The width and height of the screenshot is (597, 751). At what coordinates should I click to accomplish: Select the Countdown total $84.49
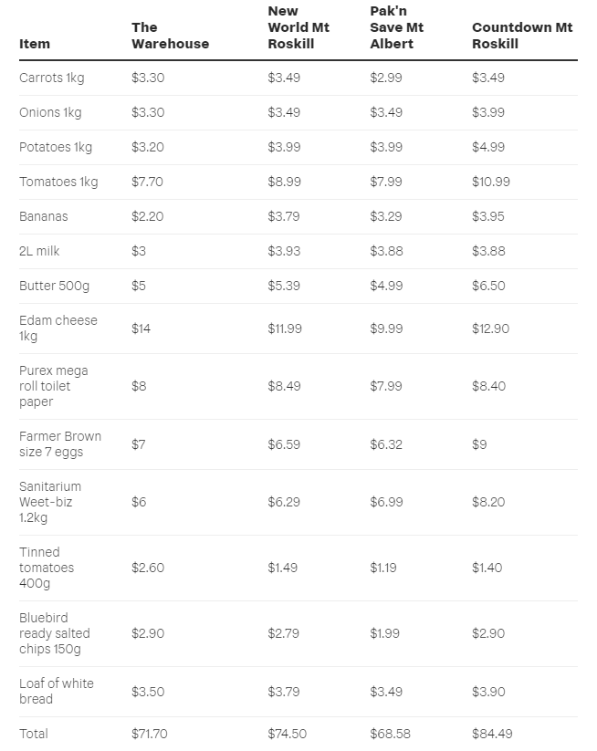point(492,734)
